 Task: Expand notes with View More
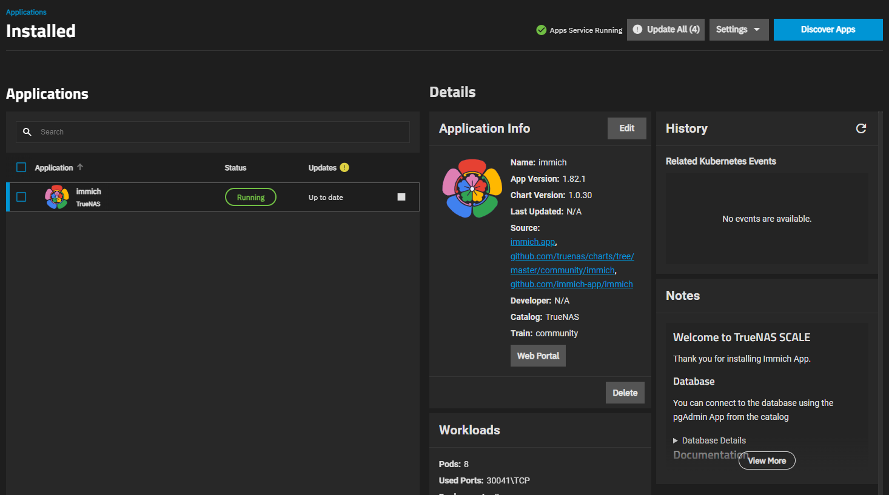click(767, 460)
